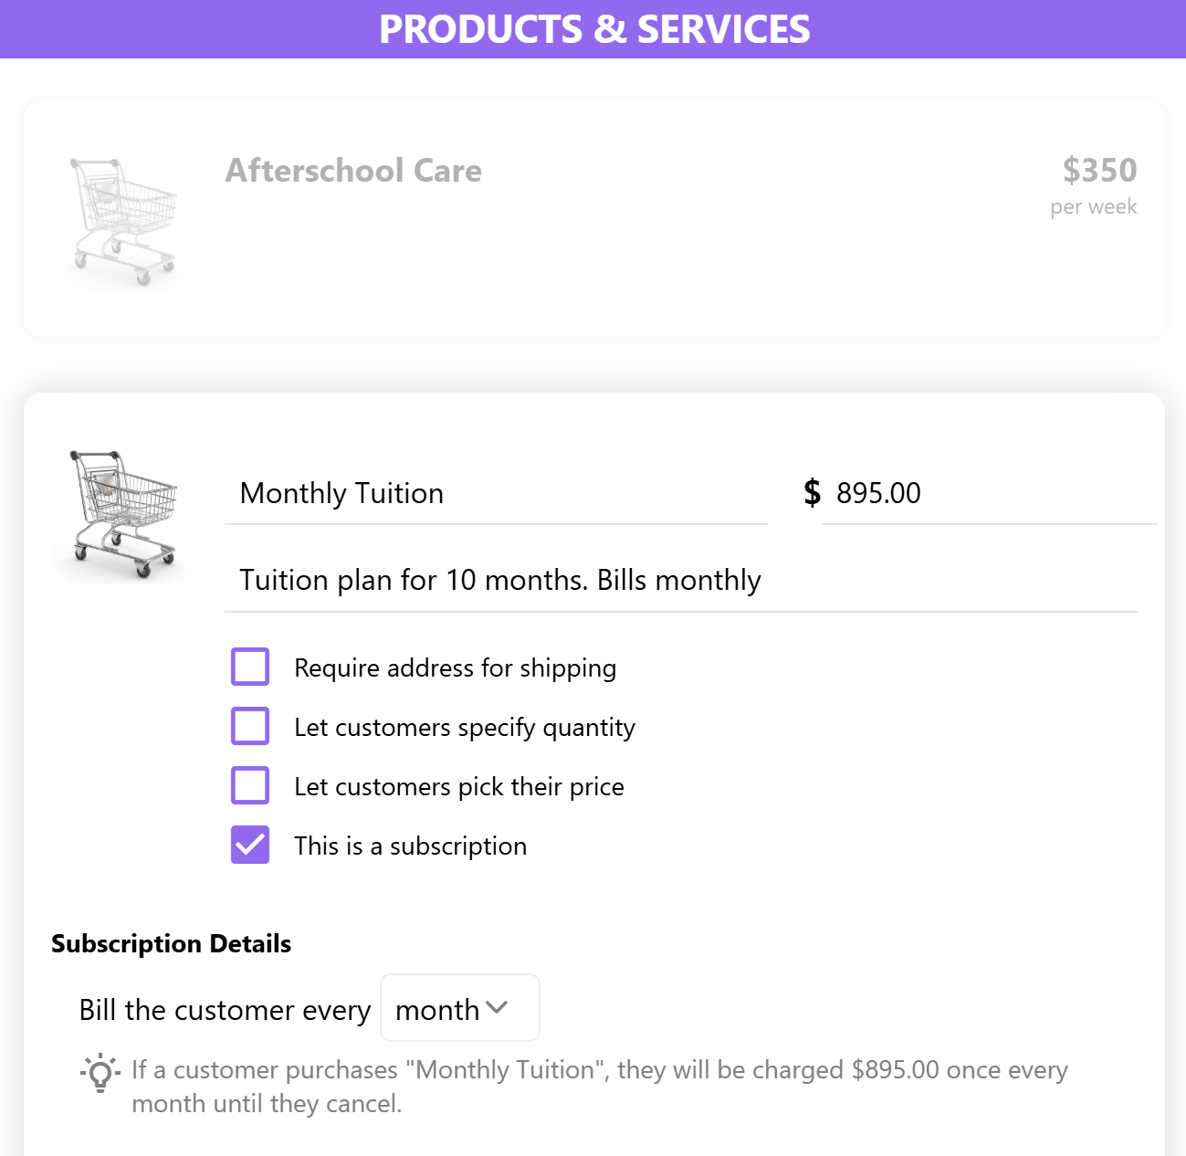
Task: Click the Require address for shipping label
Action: tap(455, 668)
